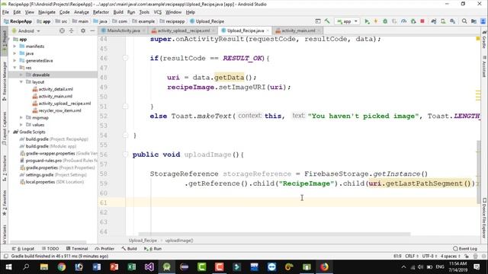Viewport: 488px width, 274px height.
Task: Stop the app with red square
Action: 422,21
